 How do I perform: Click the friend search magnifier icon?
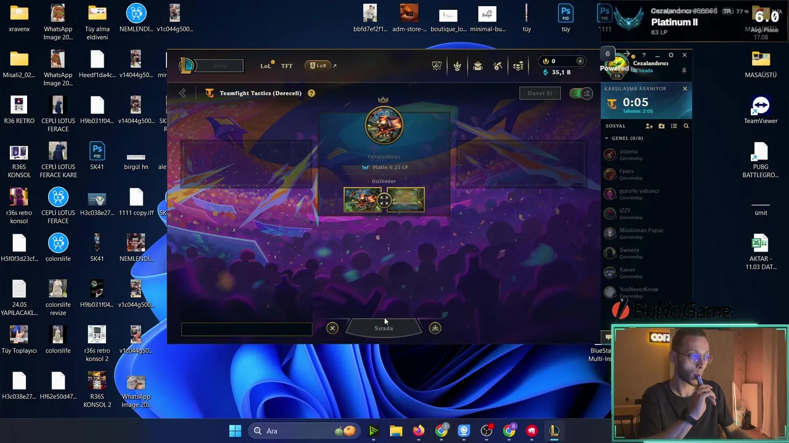click(686, 126)
